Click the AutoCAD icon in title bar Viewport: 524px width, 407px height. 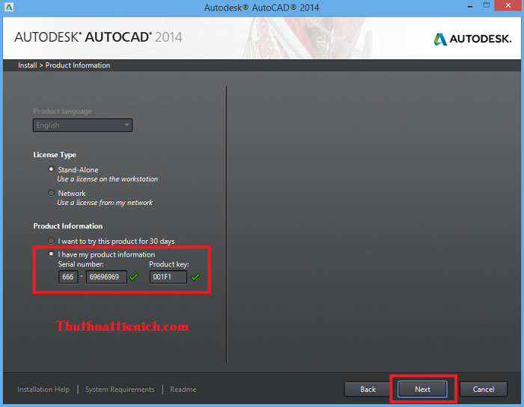click(9, 7)
